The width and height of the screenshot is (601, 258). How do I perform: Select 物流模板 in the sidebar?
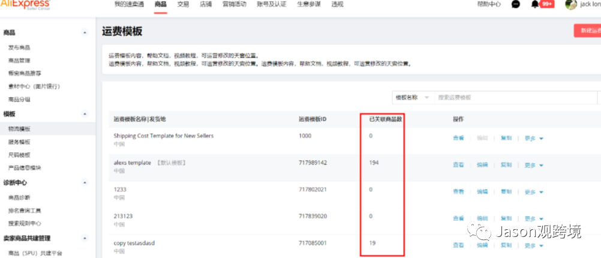[x=19, y=129]
